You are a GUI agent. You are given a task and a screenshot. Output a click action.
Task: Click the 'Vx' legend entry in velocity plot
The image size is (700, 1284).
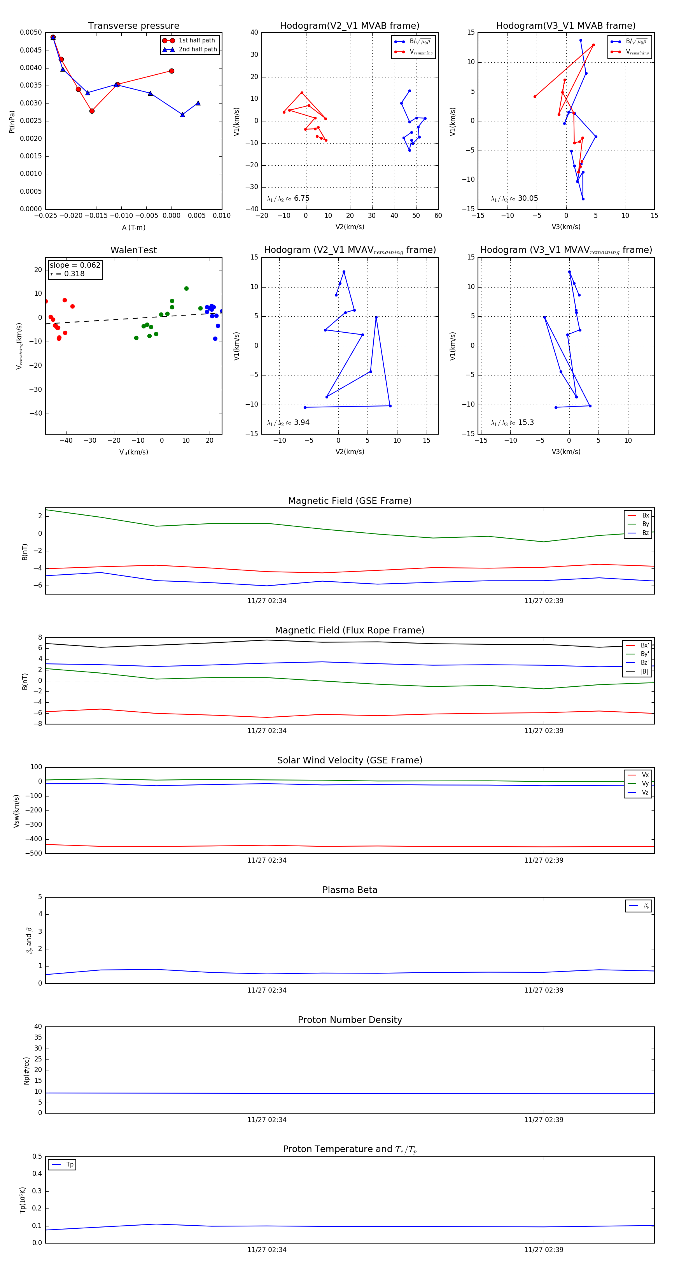(x=638, y=775)
